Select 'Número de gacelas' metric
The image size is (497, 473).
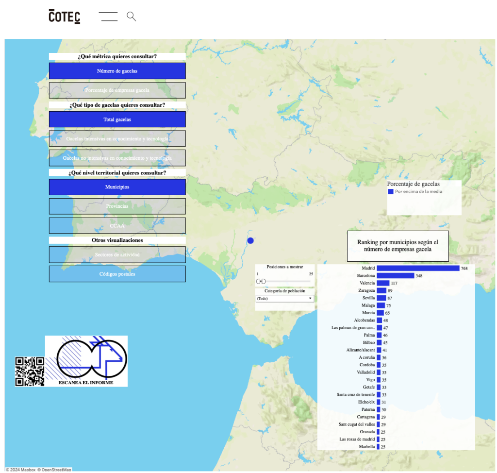[x=117, y=71]
